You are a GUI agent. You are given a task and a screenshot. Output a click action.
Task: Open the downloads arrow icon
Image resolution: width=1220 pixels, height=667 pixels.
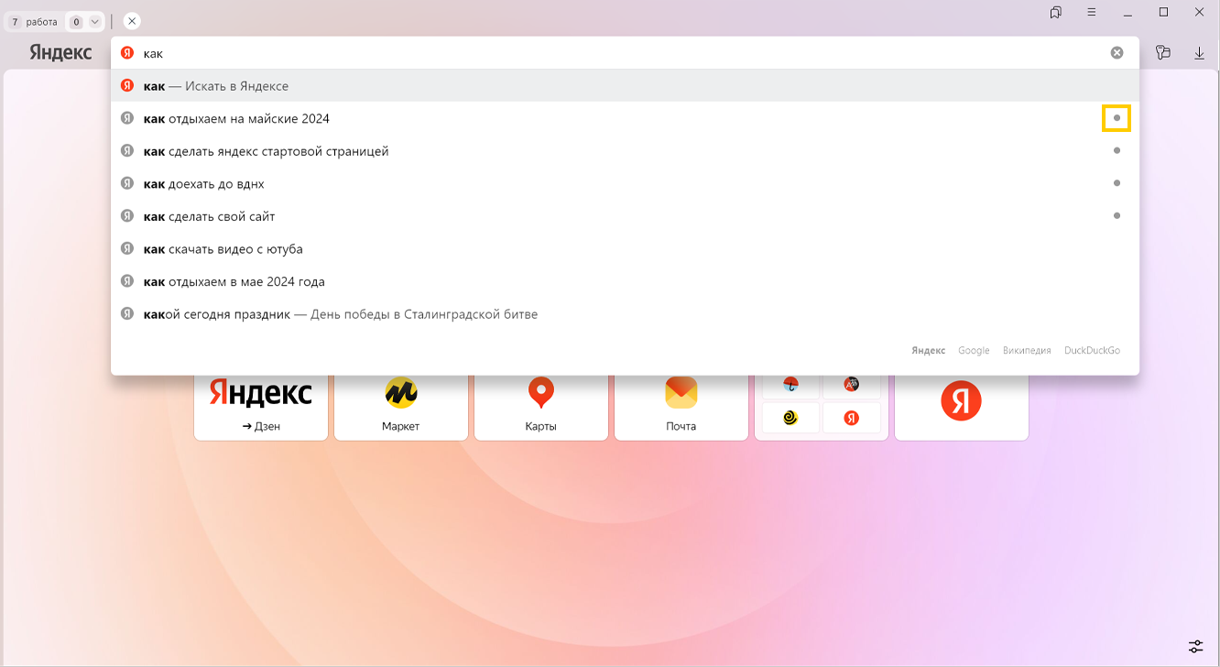1199,53
